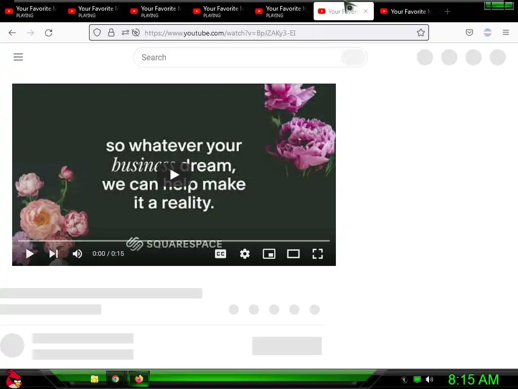
Task: Click the 8:15 AM taskbar clock
Action: 473,379
